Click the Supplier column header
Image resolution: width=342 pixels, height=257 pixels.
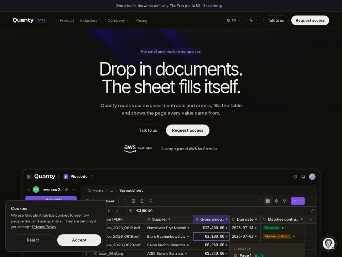point(169,219)
